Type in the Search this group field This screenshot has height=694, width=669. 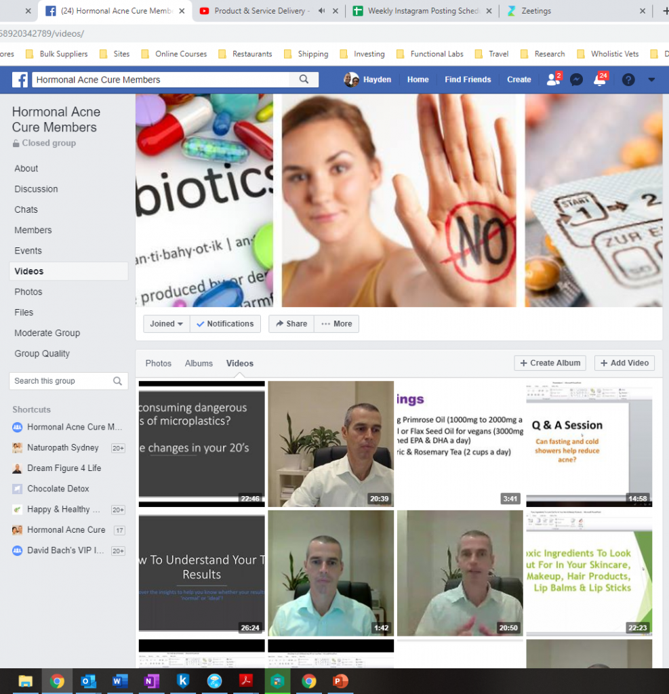[60, 381]
